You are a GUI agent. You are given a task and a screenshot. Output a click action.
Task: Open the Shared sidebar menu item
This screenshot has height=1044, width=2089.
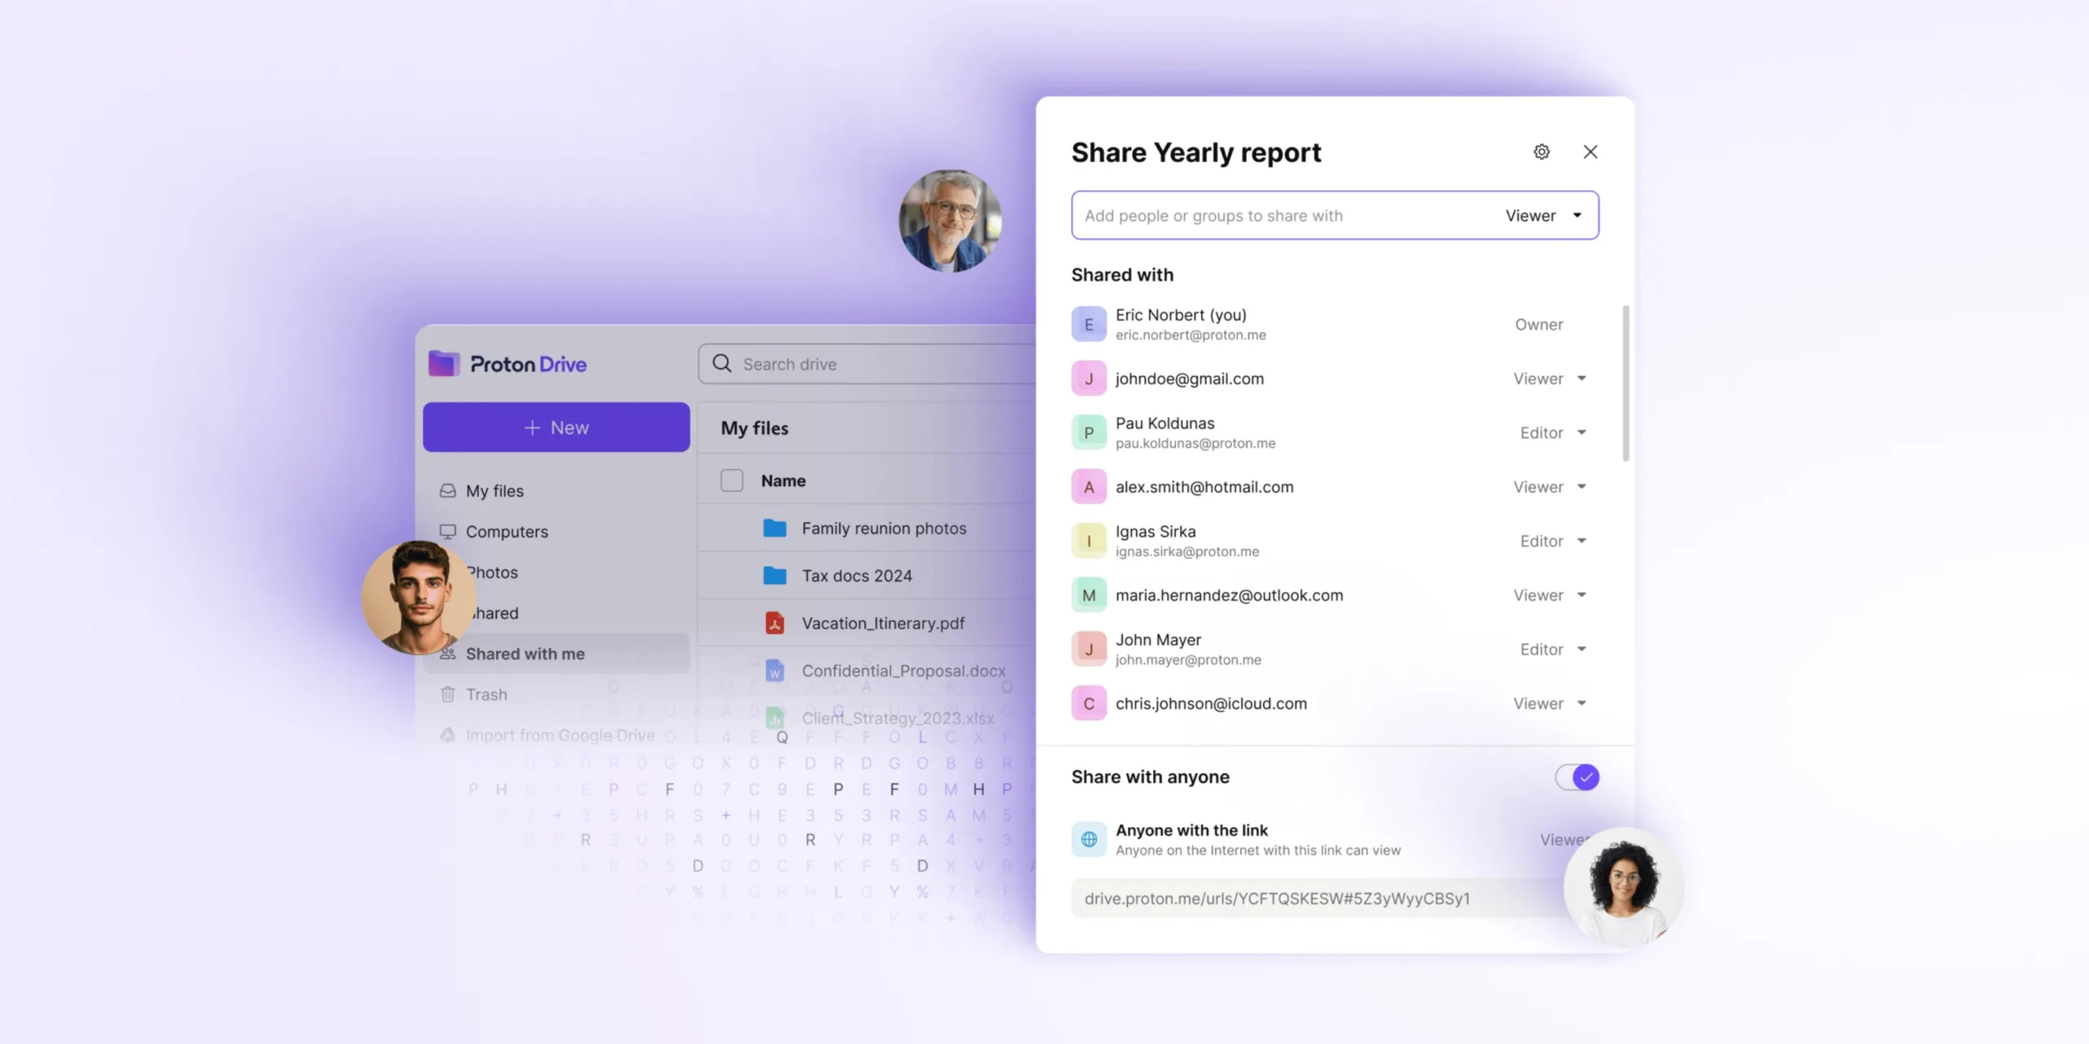tap(491, 614)
